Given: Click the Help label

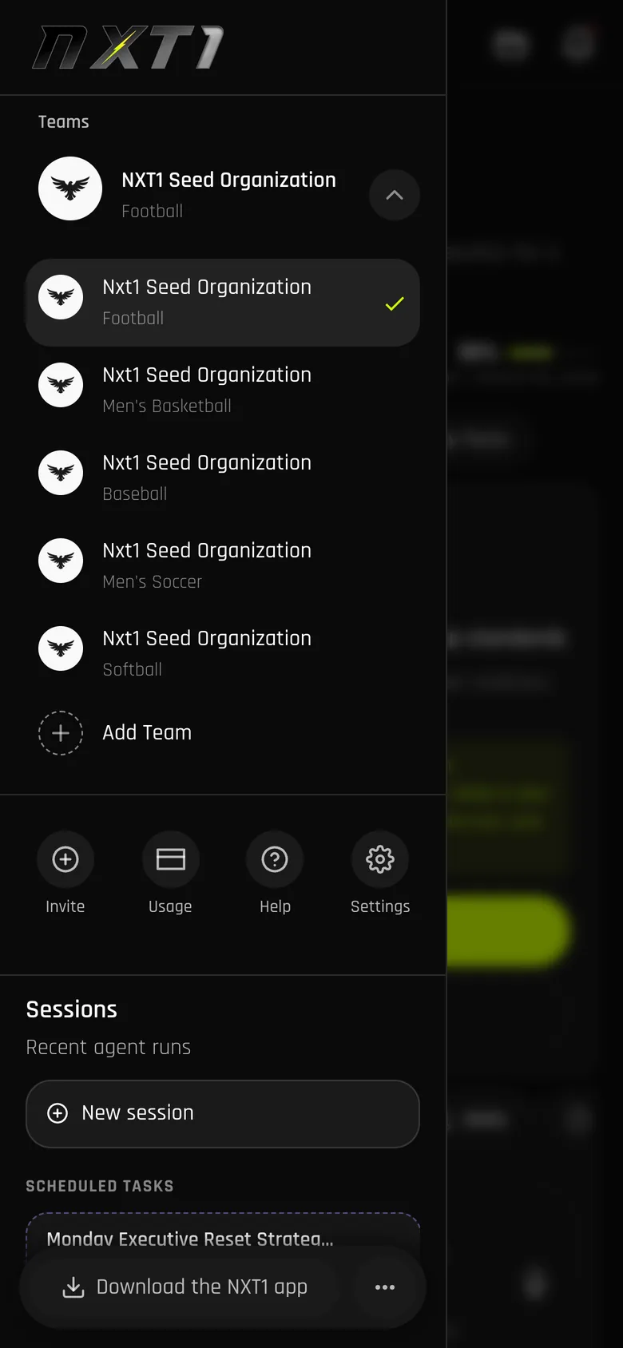Looking at the screenshot, I should pos(275,906).
